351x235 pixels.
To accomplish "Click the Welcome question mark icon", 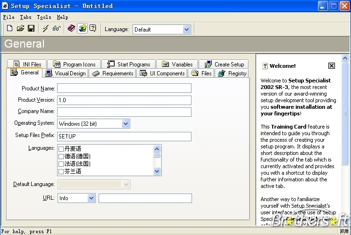I will (265, 66).
